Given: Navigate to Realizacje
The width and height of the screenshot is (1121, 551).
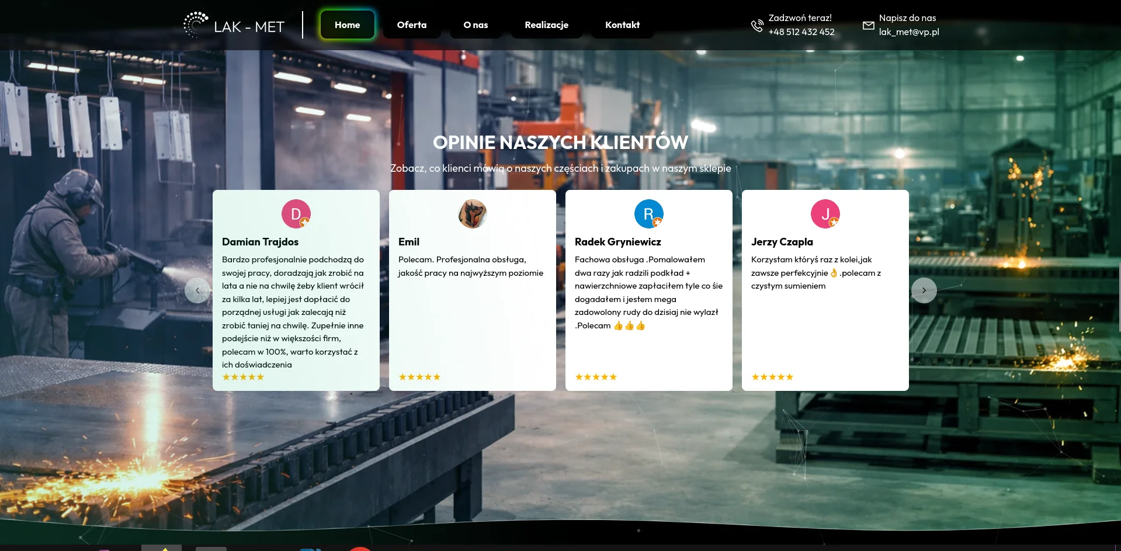Looking at the screenshot, I should [546, 25].
